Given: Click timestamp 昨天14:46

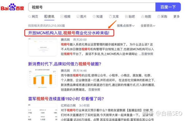Looking at the screenshot, I should coord(80,71).
